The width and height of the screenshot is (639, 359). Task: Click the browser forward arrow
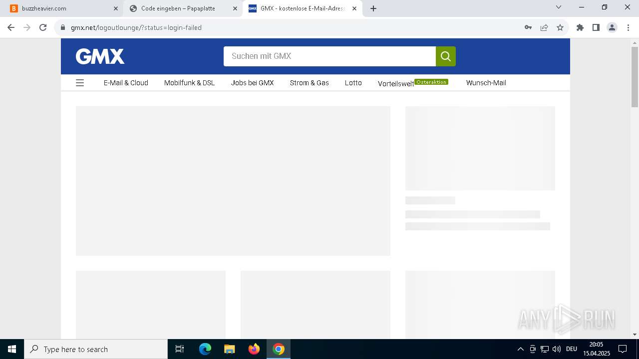point(27,27)
